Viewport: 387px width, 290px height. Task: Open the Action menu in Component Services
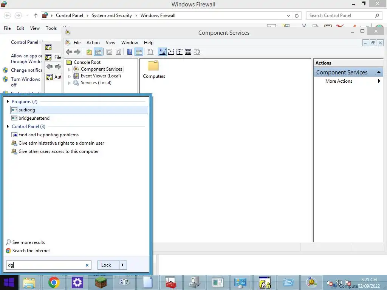[93, 42]
